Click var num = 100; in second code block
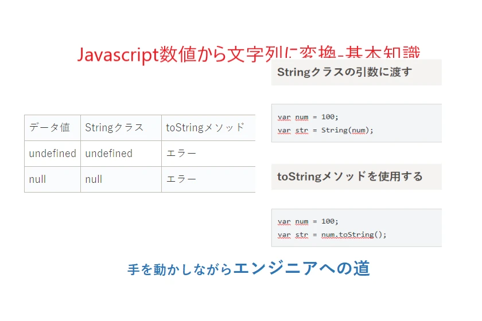482x321 pixels. tap(308, 221)
